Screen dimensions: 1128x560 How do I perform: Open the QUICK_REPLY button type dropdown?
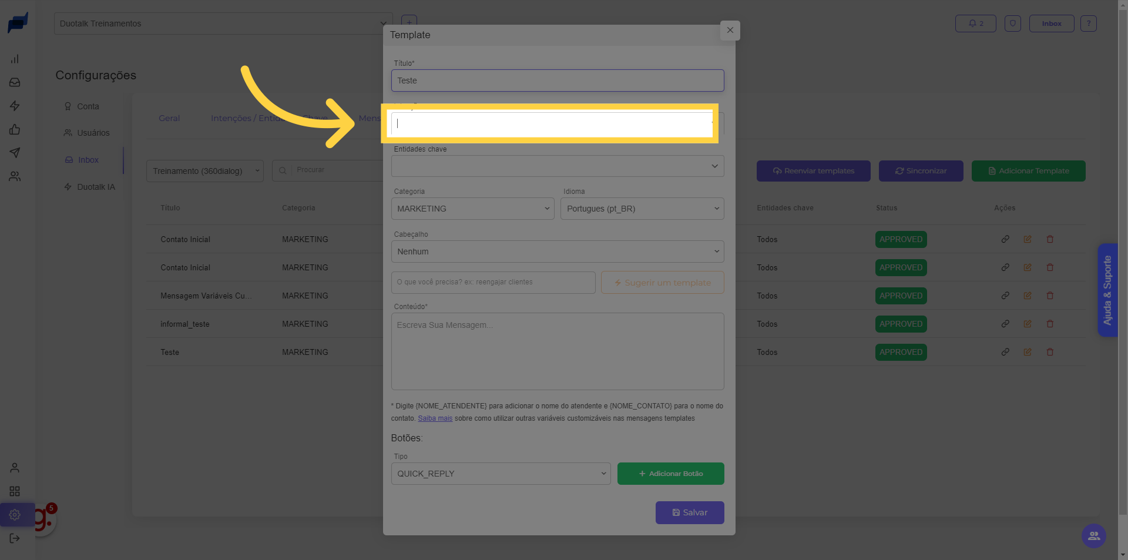tap(501, 474)
